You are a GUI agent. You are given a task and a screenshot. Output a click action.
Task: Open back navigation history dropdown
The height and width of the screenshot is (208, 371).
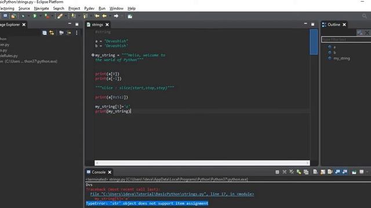click(x=110, y=16)
